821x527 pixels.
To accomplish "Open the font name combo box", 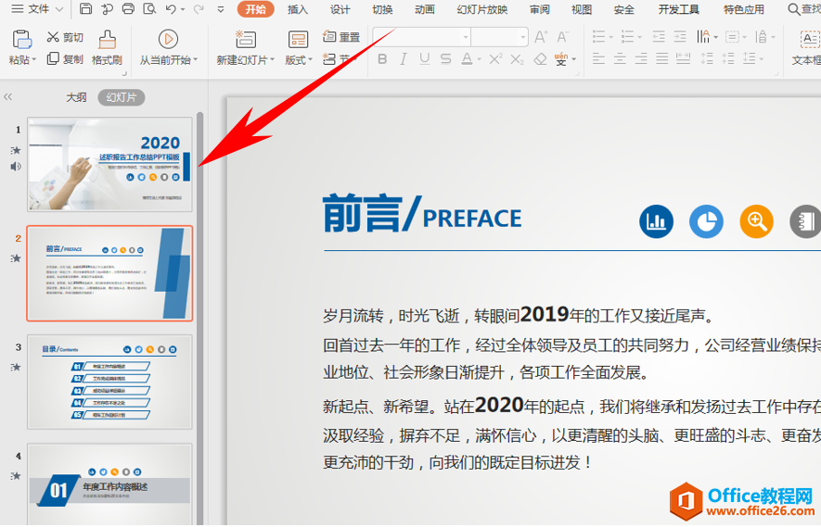I will 421,37.
